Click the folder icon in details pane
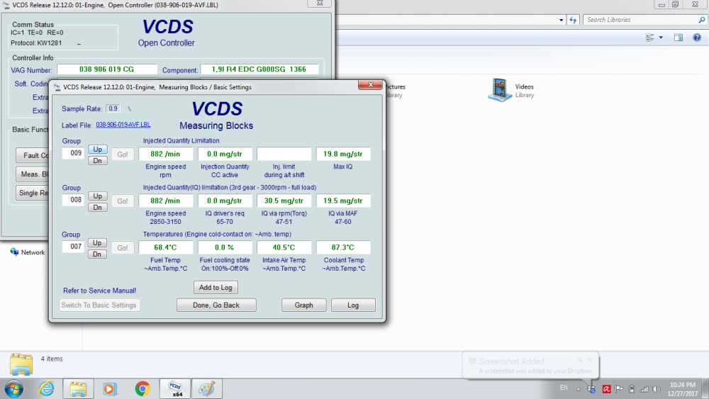709x399 pixels. [21, 364]
